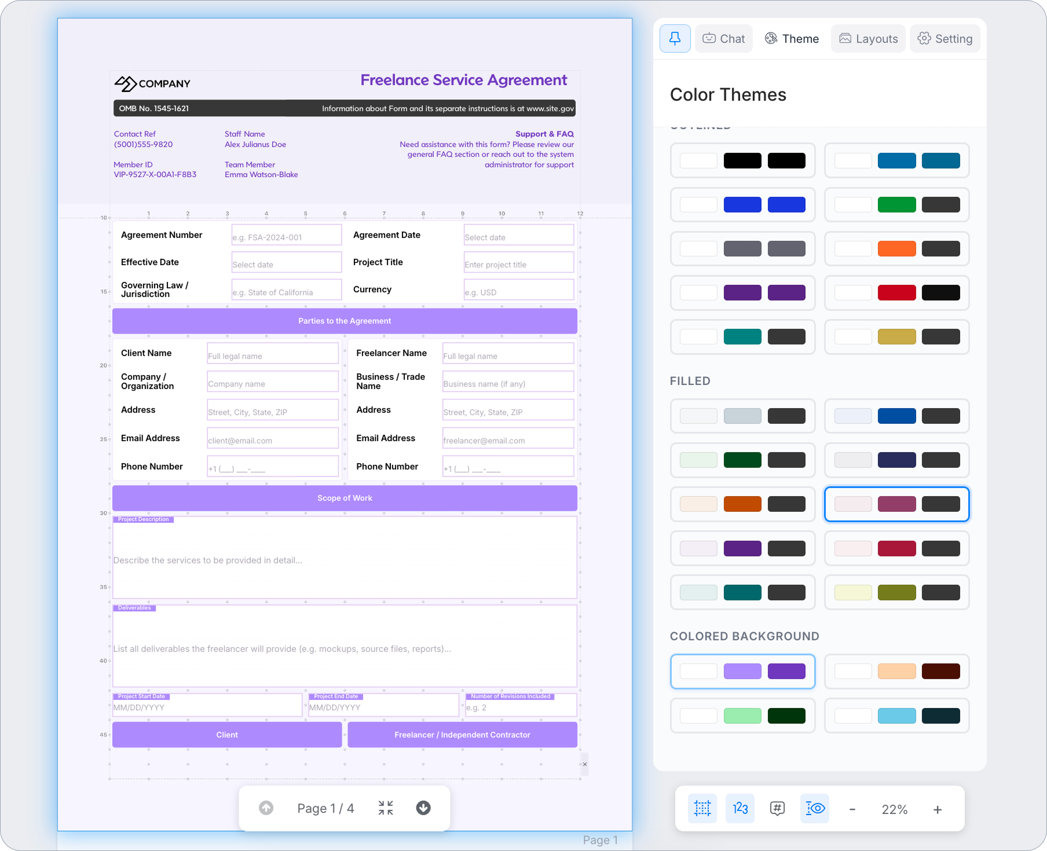Select outlined green and dark gray theme
Screen dimensions: 1047x851
(x=897, y=204)
